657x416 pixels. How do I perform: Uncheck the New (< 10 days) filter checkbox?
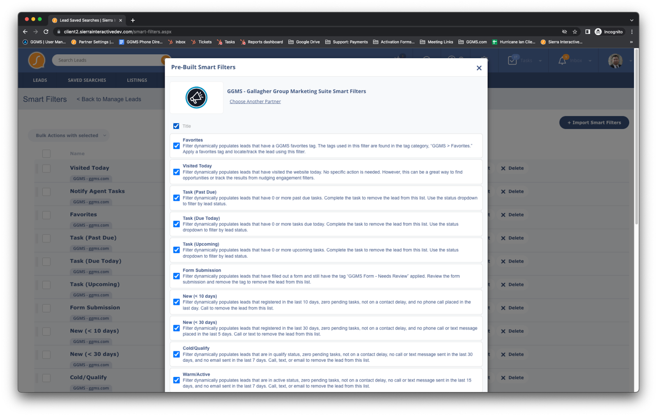[177, 302]
